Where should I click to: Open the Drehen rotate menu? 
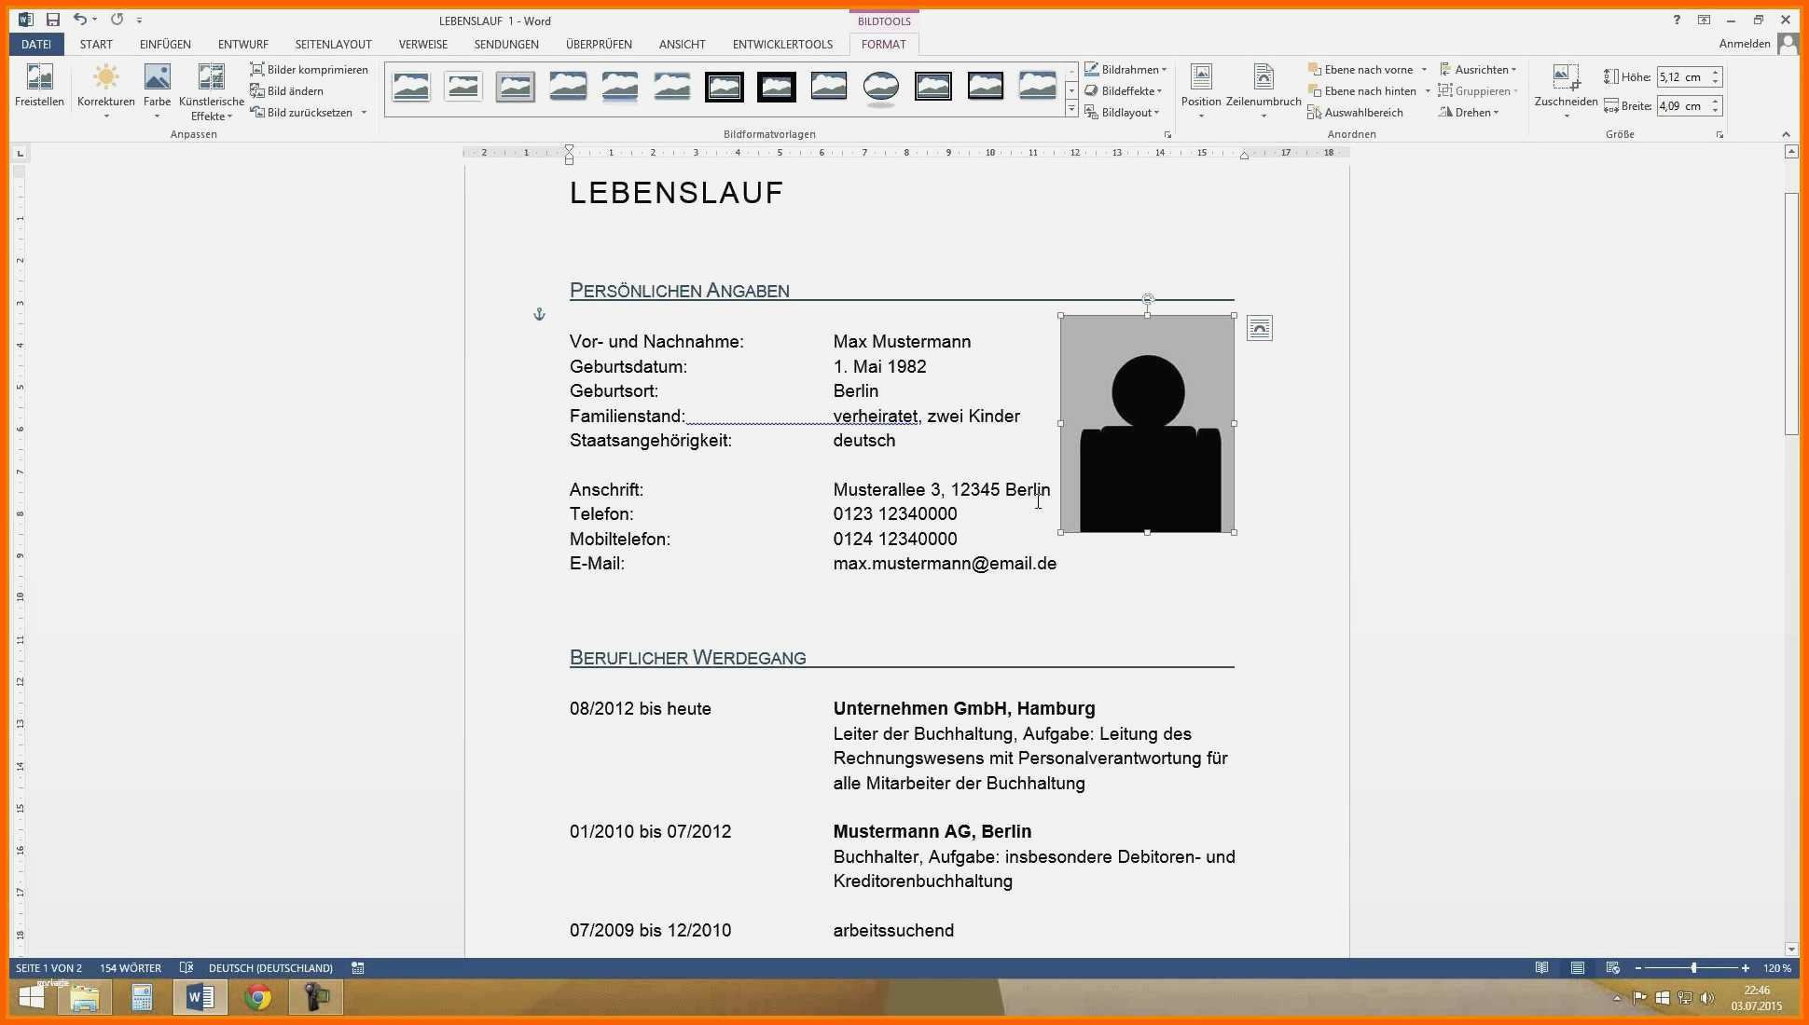[1469, 113]
